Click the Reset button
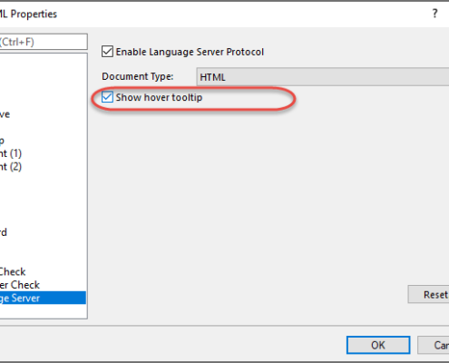 coord(428,294)
